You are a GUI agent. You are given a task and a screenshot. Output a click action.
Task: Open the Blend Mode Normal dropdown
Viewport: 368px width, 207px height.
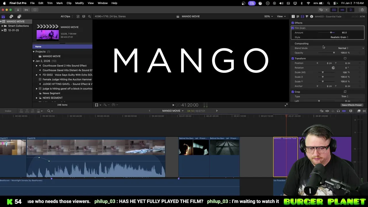click(x=343, y=48)
